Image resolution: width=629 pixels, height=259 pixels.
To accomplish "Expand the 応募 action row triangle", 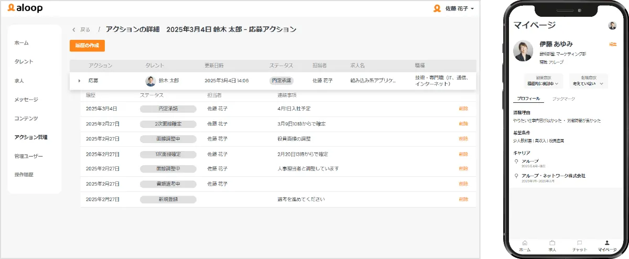I will [x=79, y=81].
